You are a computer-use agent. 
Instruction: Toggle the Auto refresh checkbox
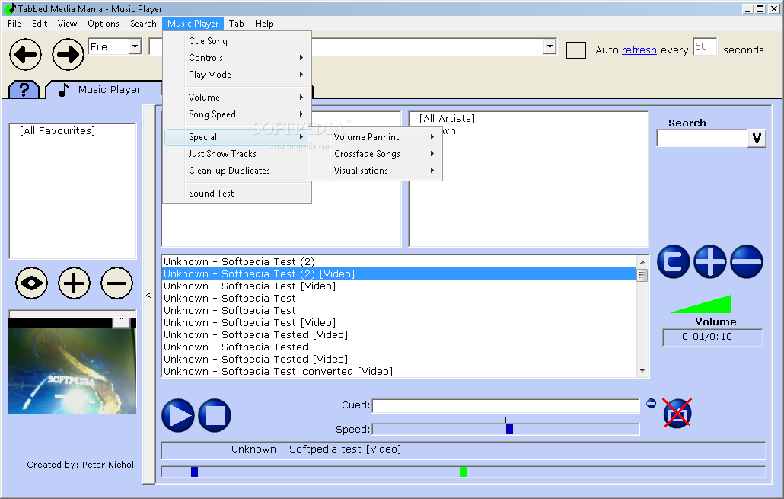coord(575,50)
